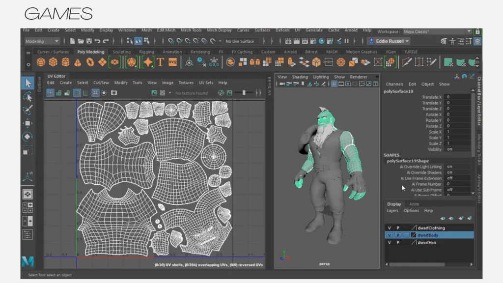
Task: Create a polygon sphere from shelf
Action: point(41,62)
